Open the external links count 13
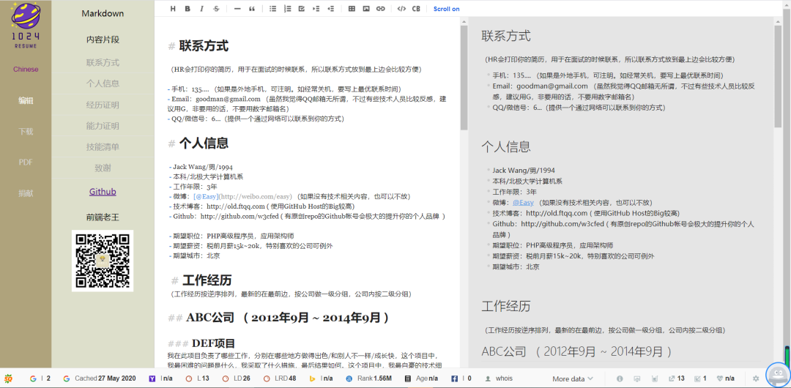 click(x=677, y=378)
